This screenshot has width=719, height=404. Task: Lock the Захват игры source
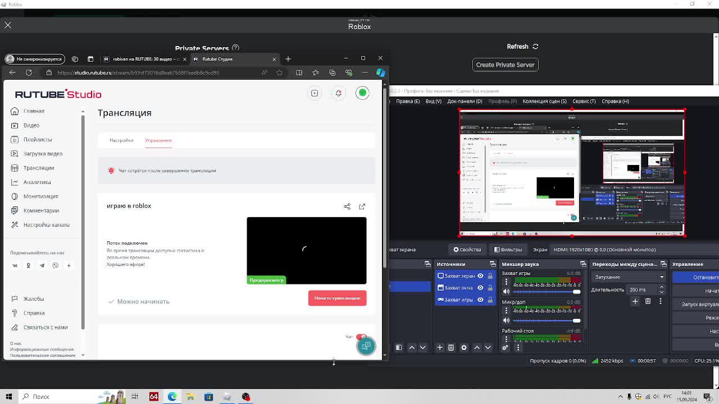[490, 300]
